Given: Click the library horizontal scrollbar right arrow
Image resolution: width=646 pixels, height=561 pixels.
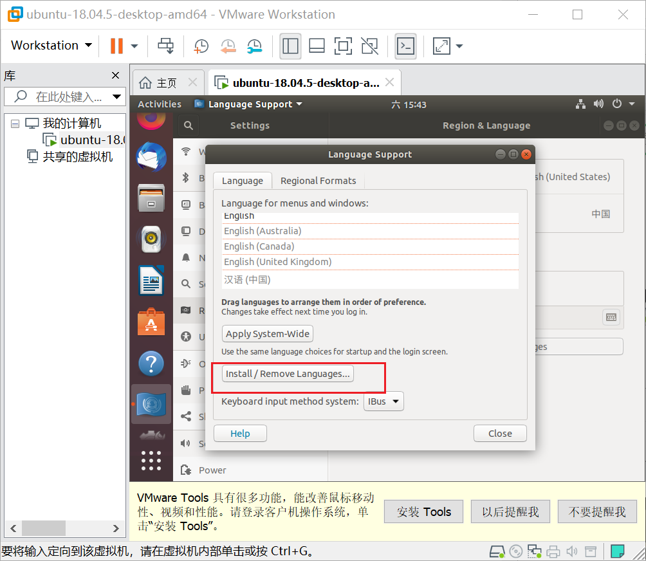Looking at the screenshot, I should 116,528.
